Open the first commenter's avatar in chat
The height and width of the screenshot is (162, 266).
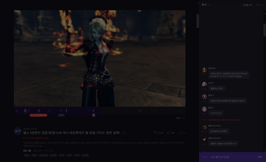204,69
